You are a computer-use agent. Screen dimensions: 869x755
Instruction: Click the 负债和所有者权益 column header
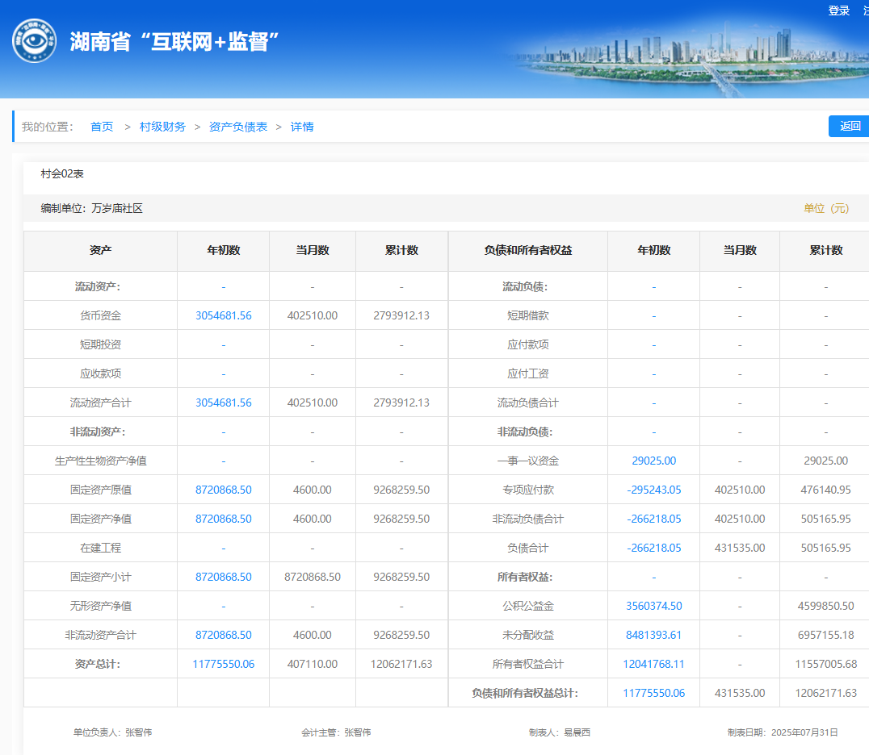click(527, 250)
